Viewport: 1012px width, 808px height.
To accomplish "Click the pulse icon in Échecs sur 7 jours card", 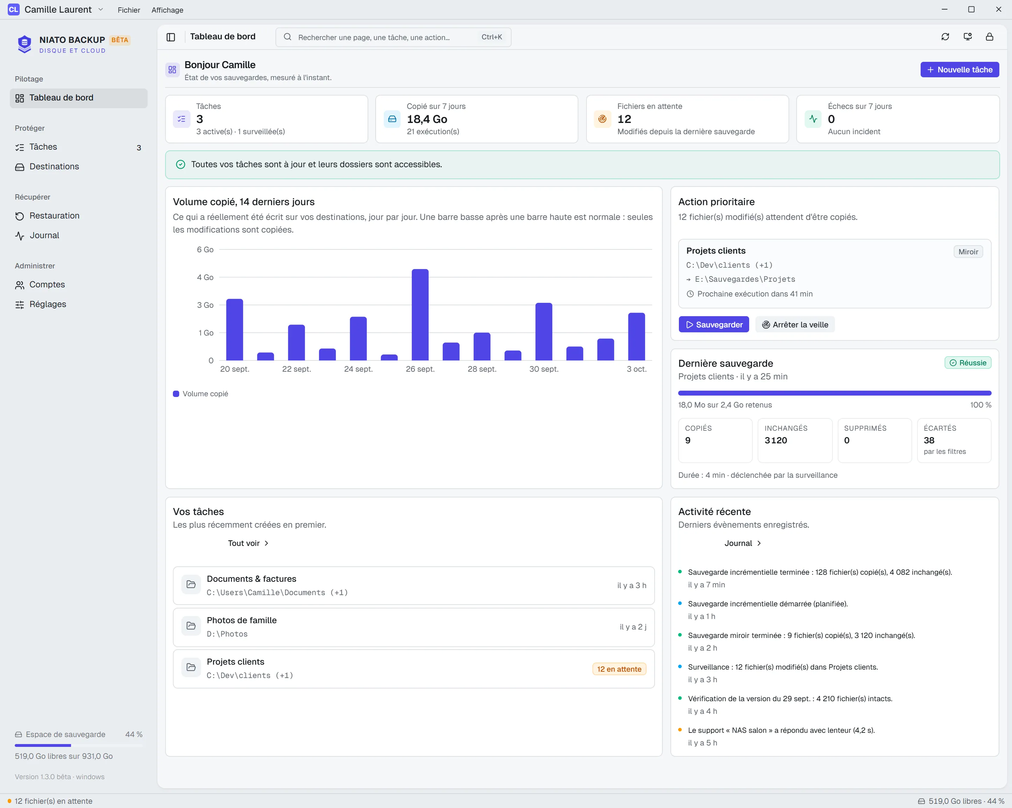I will click(813, 119).
